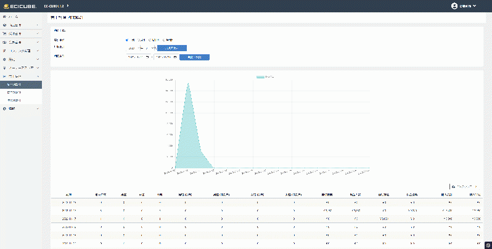Image resolution: width=492 pixels, height=249 pixels.
Task: Click the settings gear icon in sidebar
Action: click(x=4, y=59)
